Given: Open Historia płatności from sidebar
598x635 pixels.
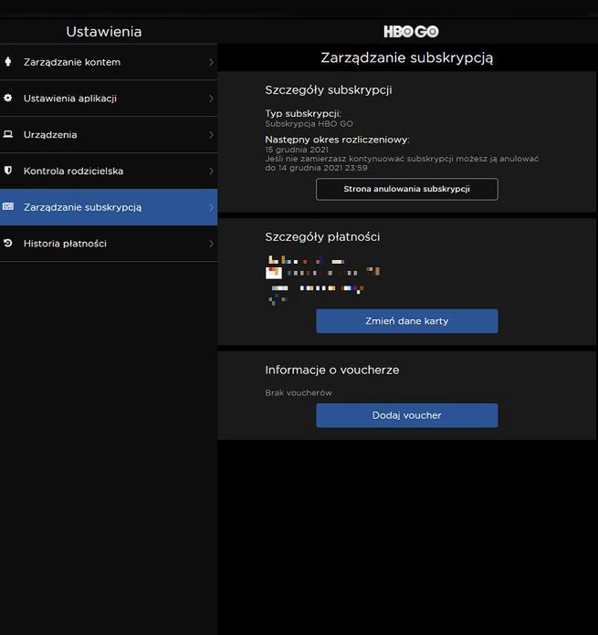Looking at the screenshot, I should pos(109,244).
